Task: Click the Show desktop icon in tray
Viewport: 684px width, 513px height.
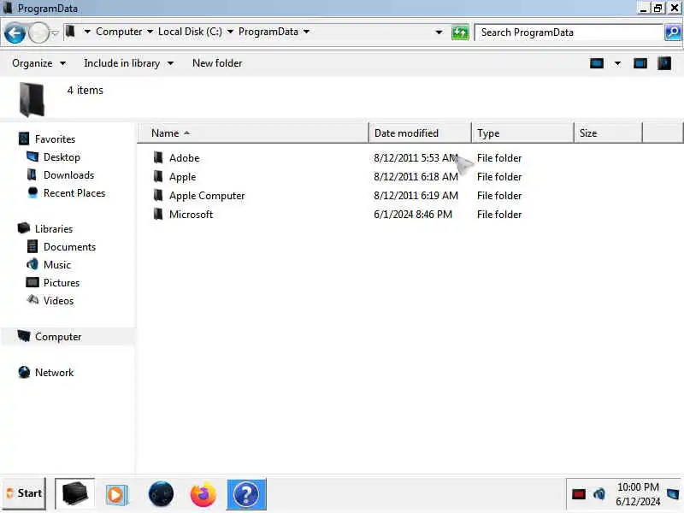Action: click(674, 494)
